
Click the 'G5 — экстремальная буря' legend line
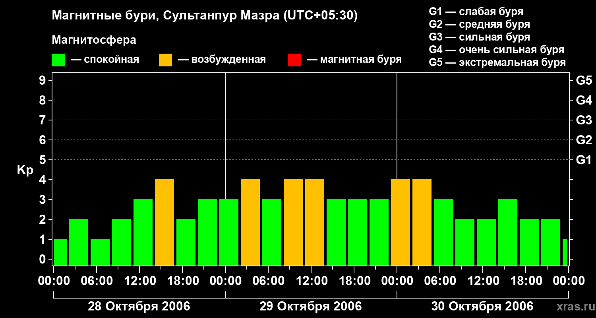click(x=497, y=62)
